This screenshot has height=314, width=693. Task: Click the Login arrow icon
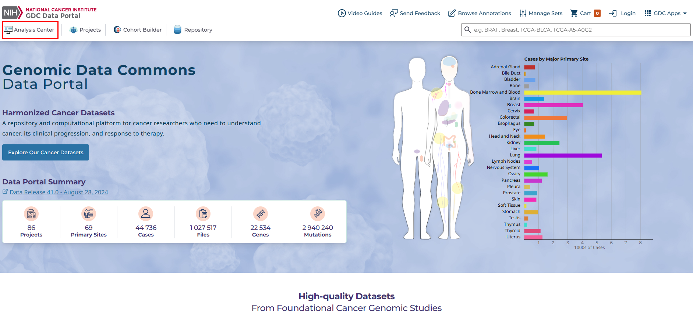coord(613,13)
